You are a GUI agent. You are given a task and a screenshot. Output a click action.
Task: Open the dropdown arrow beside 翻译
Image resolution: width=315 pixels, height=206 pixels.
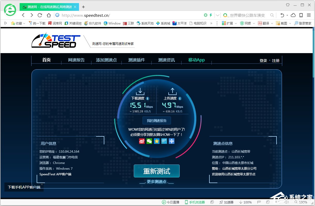[x=272, y=23]
